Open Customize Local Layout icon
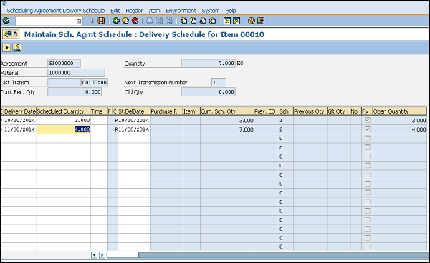This screenshot has height=263, width=430. tap(261, 21)
